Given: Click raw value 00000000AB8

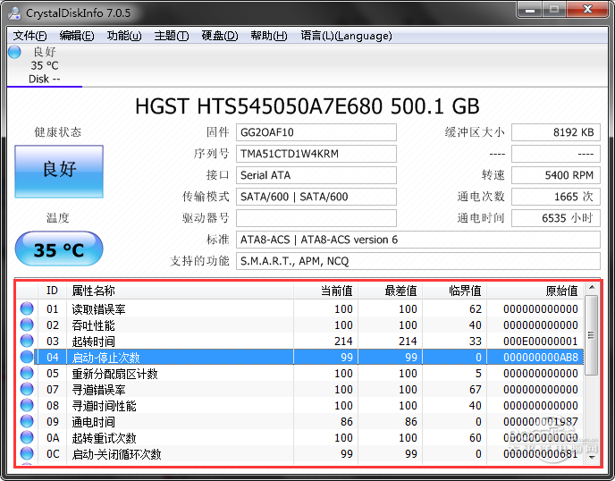Looking at the screenshot, I should (541, 358).
